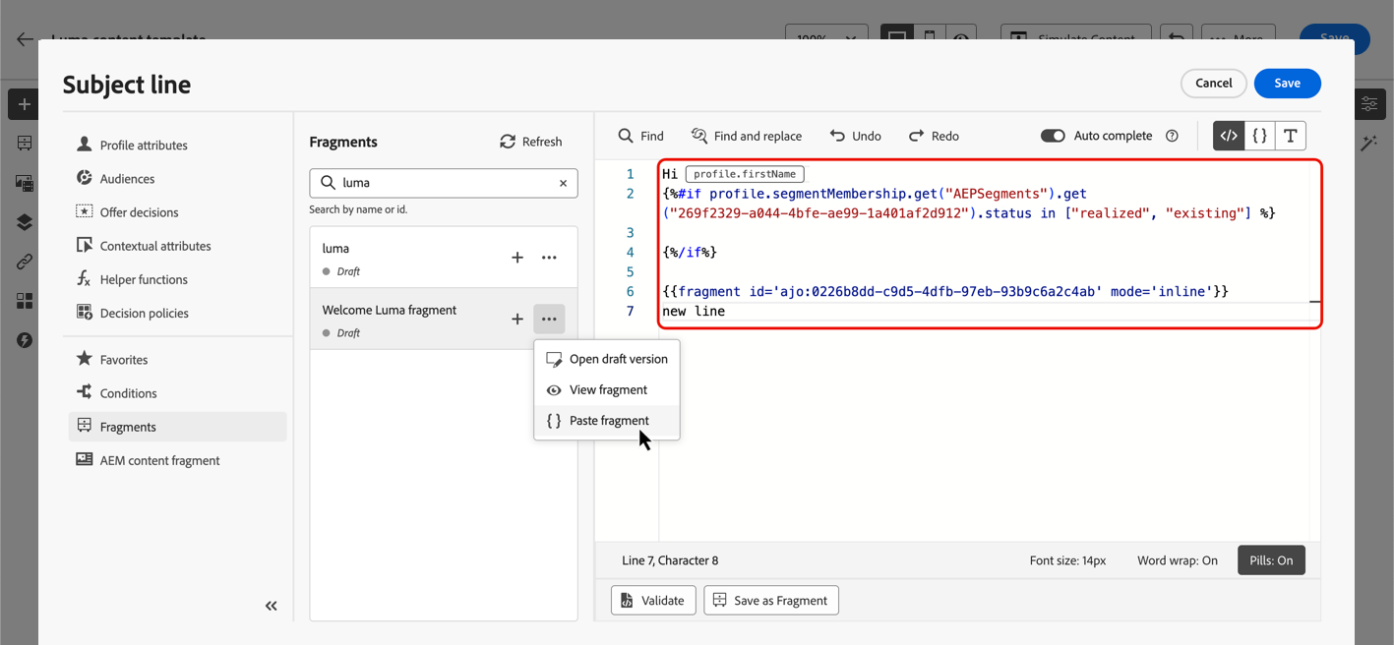
Task: Clear the luma search text
Action: click(564, 183)
